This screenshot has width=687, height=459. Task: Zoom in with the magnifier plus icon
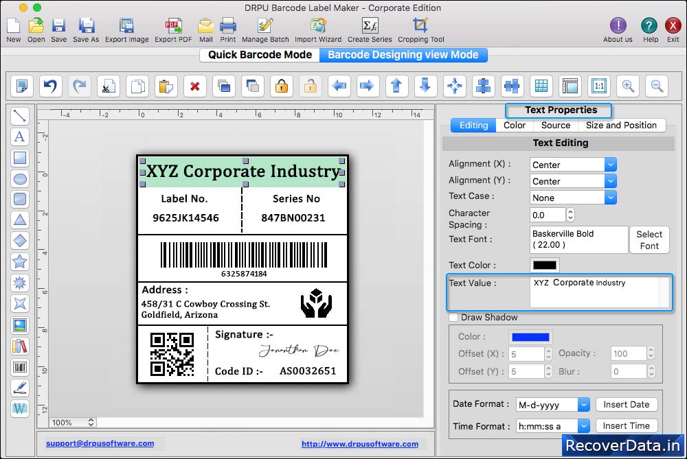tap(628, 86)
